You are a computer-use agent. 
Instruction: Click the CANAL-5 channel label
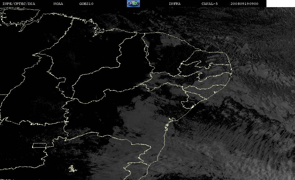point(210,4)
